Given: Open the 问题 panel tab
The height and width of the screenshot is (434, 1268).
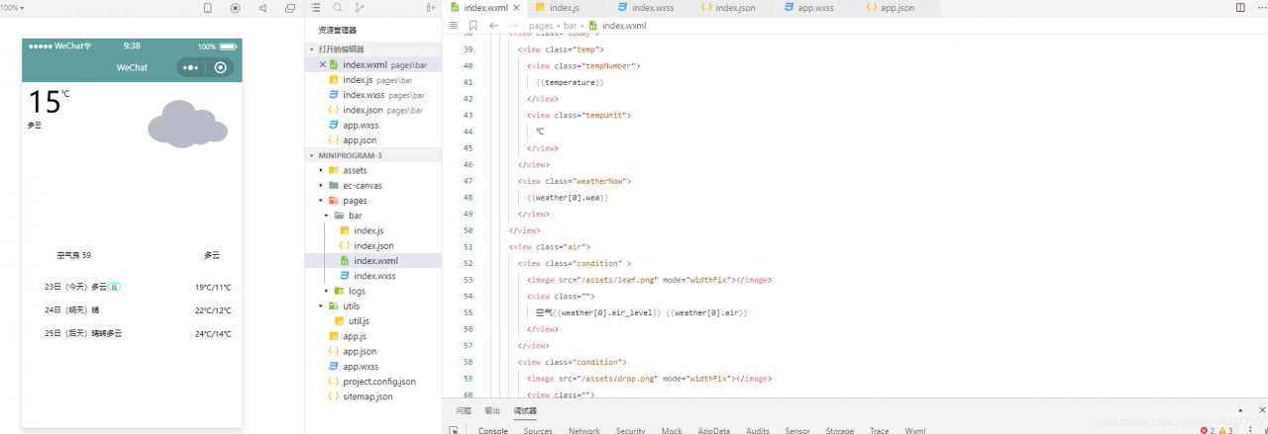Looking at the screenshot, I should coord(464,410).
